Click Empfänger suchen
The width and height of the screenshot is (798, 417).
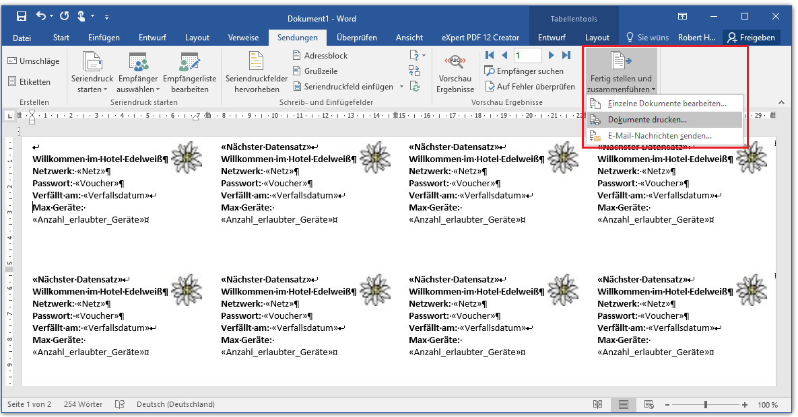524,71
